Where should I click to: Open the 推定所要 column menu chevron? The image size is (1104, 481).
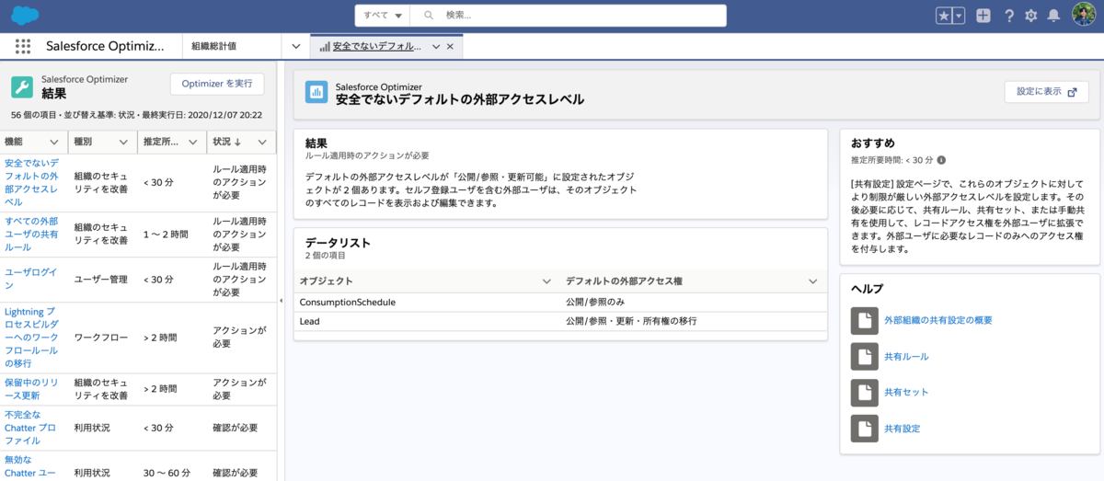click(x=192, y=143)
